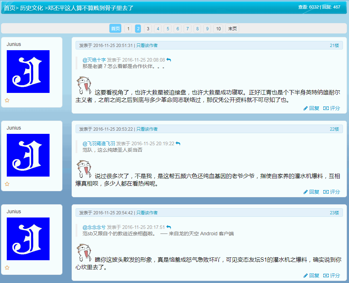Open Junius avatar image beside post 21楼
349x283 pixels.
(x=28, y=72)
